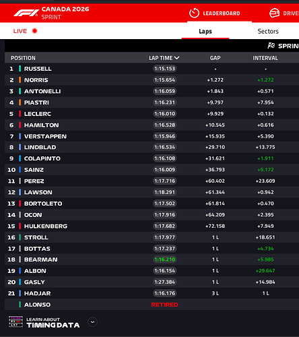The width and height of the screenshot is (299, 337).
Task: Click the Leaderboard stopwatch icon
Action: coord(194,13)
